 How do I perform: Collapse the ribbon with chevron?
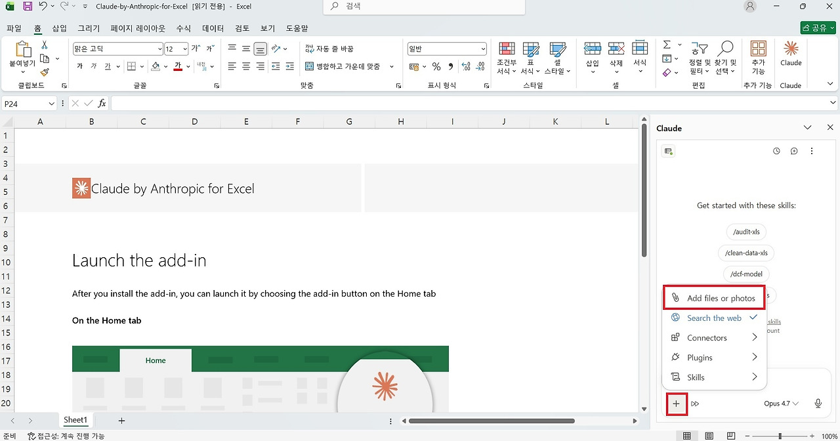[x=830, y=84]
